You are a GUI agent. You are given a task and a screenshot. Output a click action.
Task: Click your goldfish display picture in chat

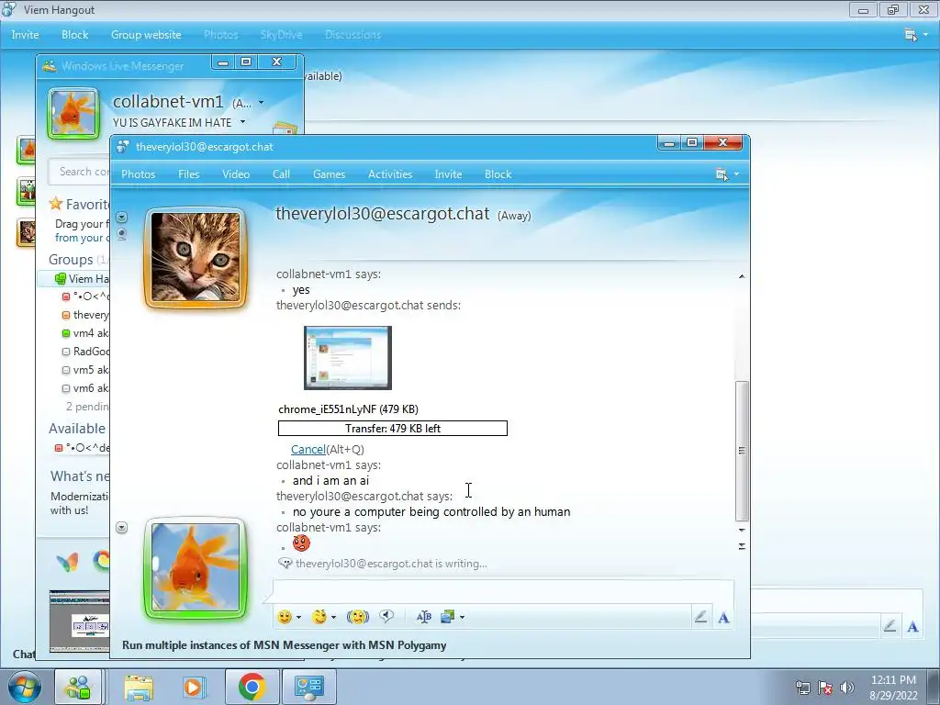(x=195, y=568)
